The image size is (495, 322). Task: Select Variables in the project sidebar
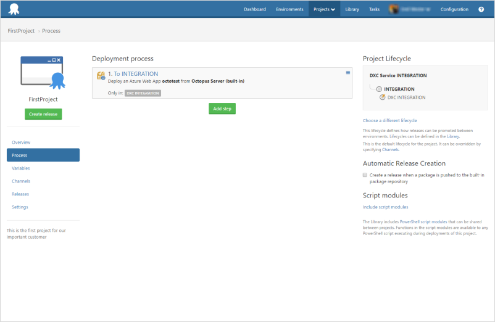click(x=21, y=168)
